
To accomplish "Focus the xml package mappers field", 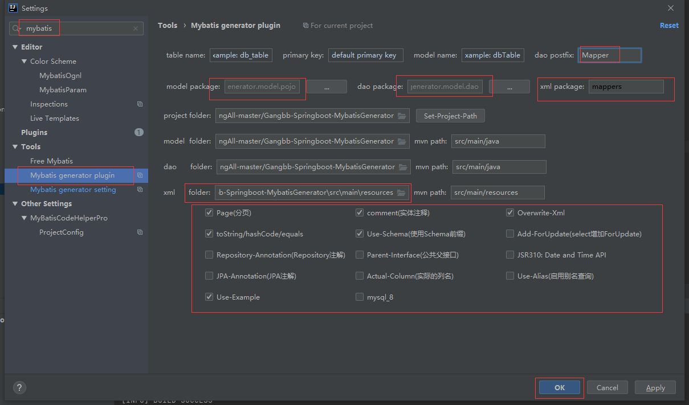I will click(x=626, y=87).
